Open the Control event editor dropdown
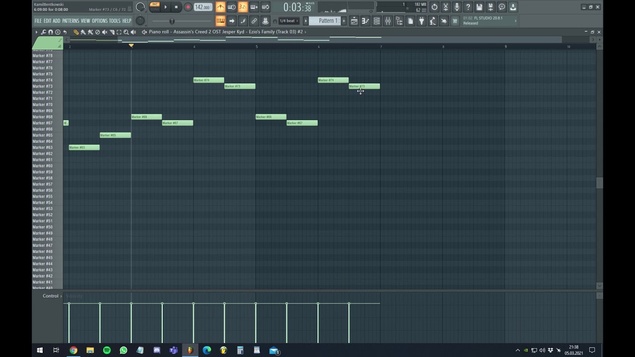This screenshot has width=635, height=357. (52, 296)
